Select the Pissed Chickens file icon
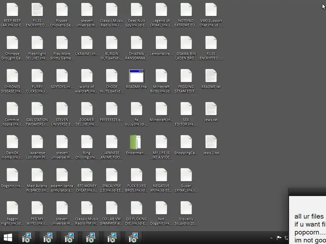 [x=62, y=10]
